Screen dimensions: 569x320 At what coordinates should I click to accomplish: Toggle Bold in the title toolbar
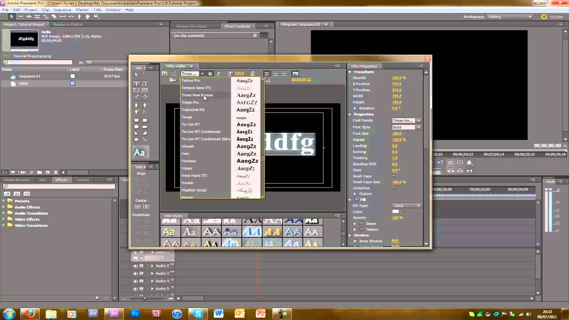click(x=210, y=74)
